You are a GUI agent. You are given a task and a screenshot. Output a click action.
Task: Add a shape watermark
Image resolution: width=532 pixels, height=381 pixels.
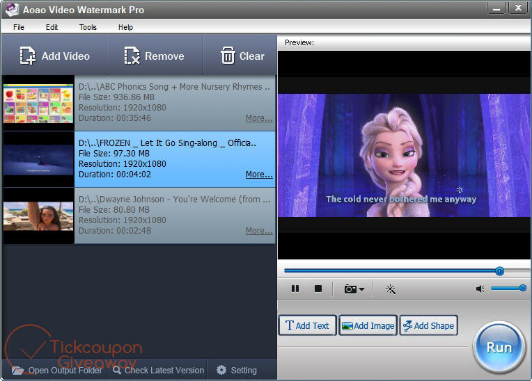tap(428, 325)
